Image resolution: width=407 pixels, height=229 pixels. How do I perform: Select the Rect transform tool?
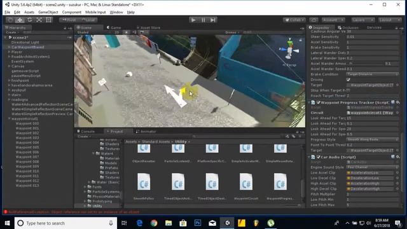(48, 20)
